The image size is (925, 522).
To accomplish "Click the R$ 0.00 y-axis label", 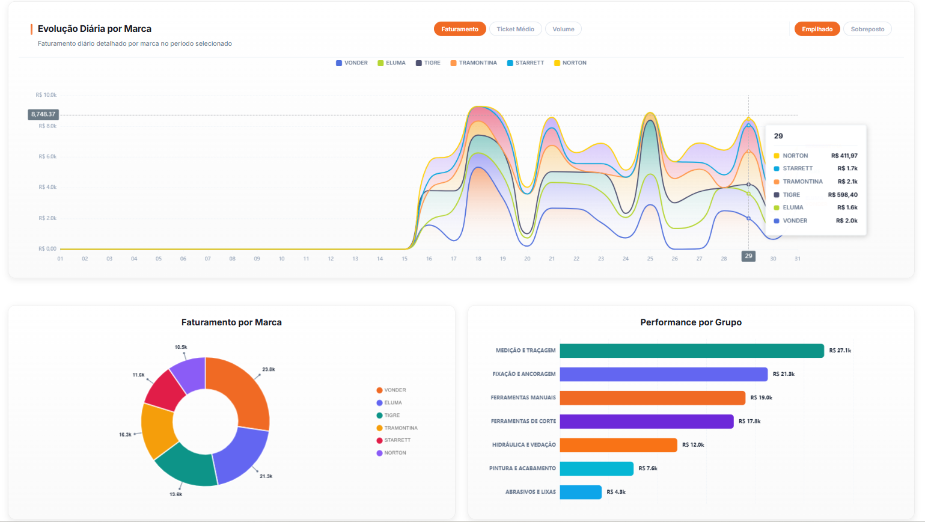I will coord(47,249).
